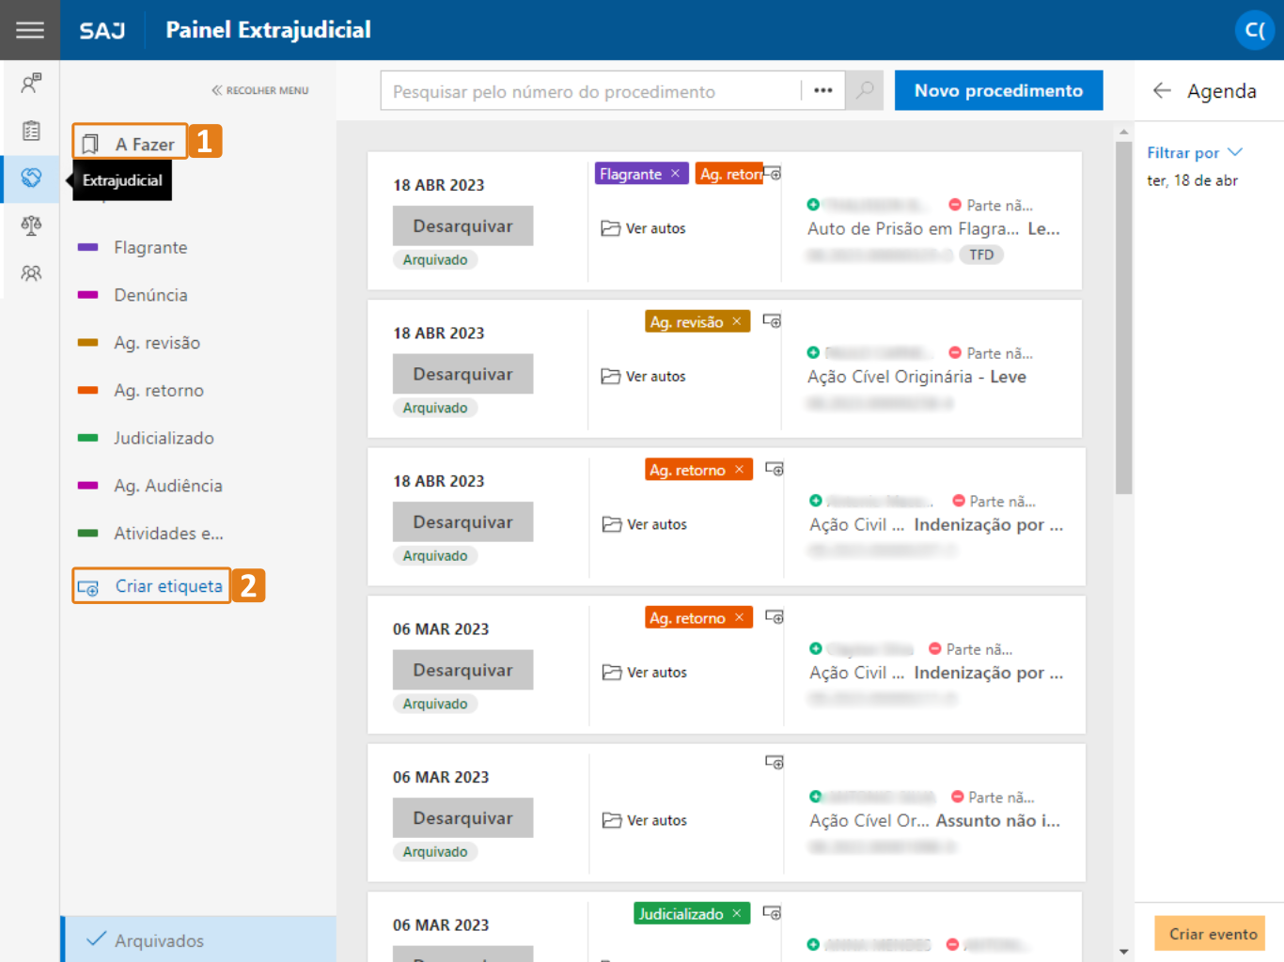This screenshot has width=1284, height=962.
Task: Click the vertical scrollbar of the card list
Action: [x=1123, y=318]
